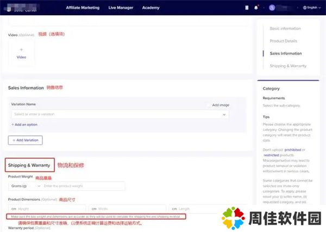This screenshot has width=326, height=232.
Task: Click the mobile phone icon in header
Action: tap(246, 8)
